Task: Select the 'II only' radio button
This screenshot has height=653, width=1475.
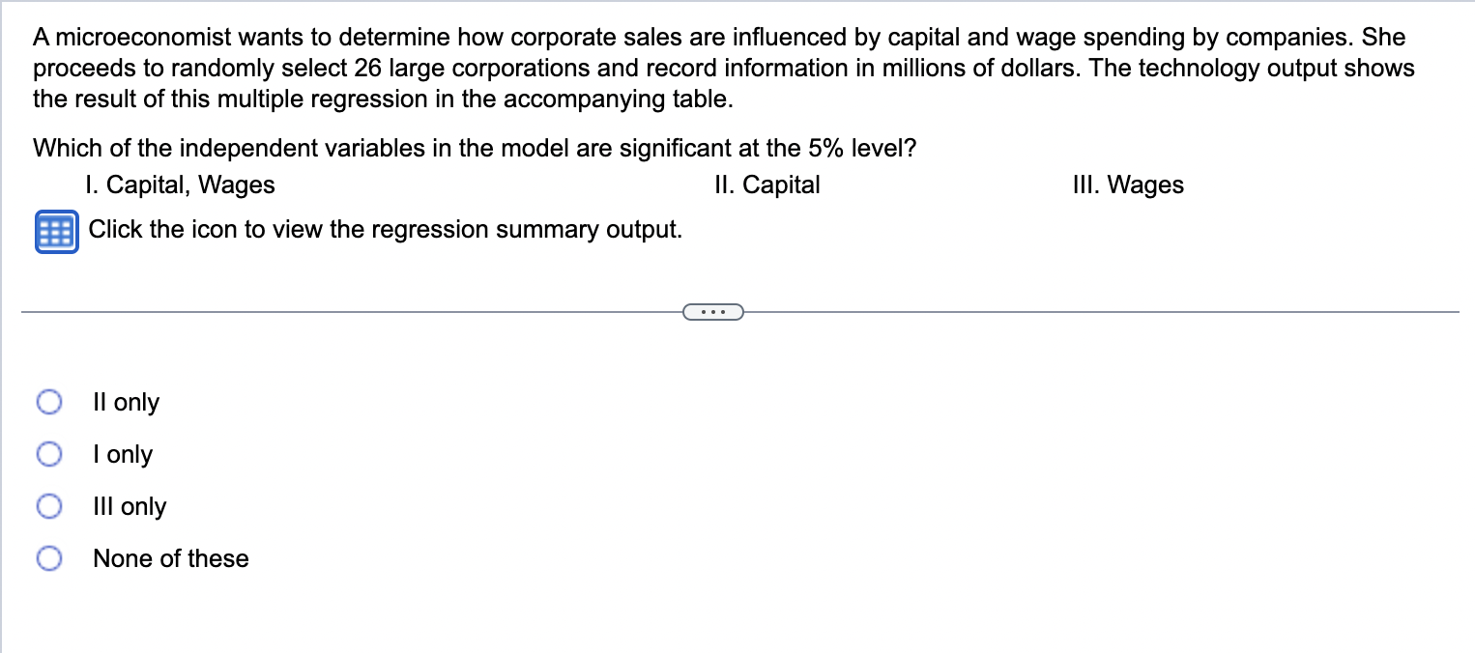Action: [x=49, y=401]
